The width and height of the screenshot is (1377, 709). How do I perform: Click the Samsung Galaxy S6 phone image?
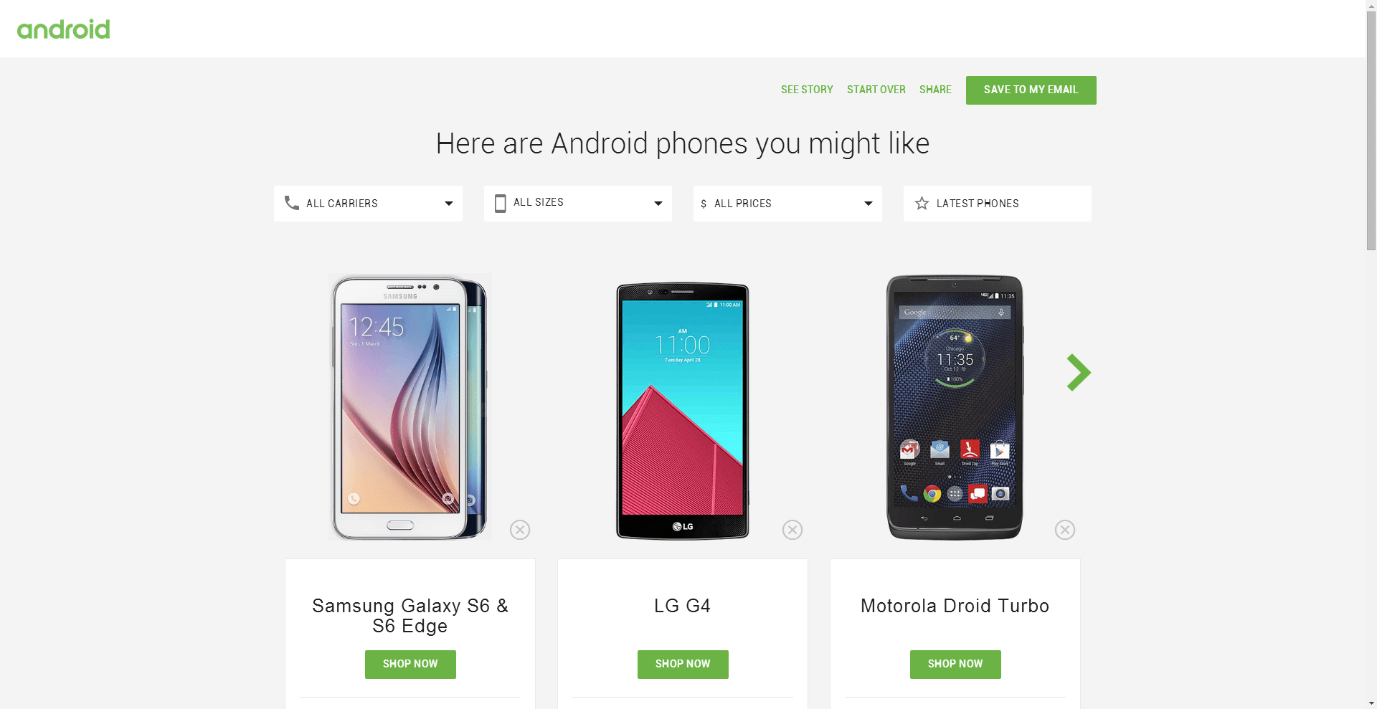point(410,407)
